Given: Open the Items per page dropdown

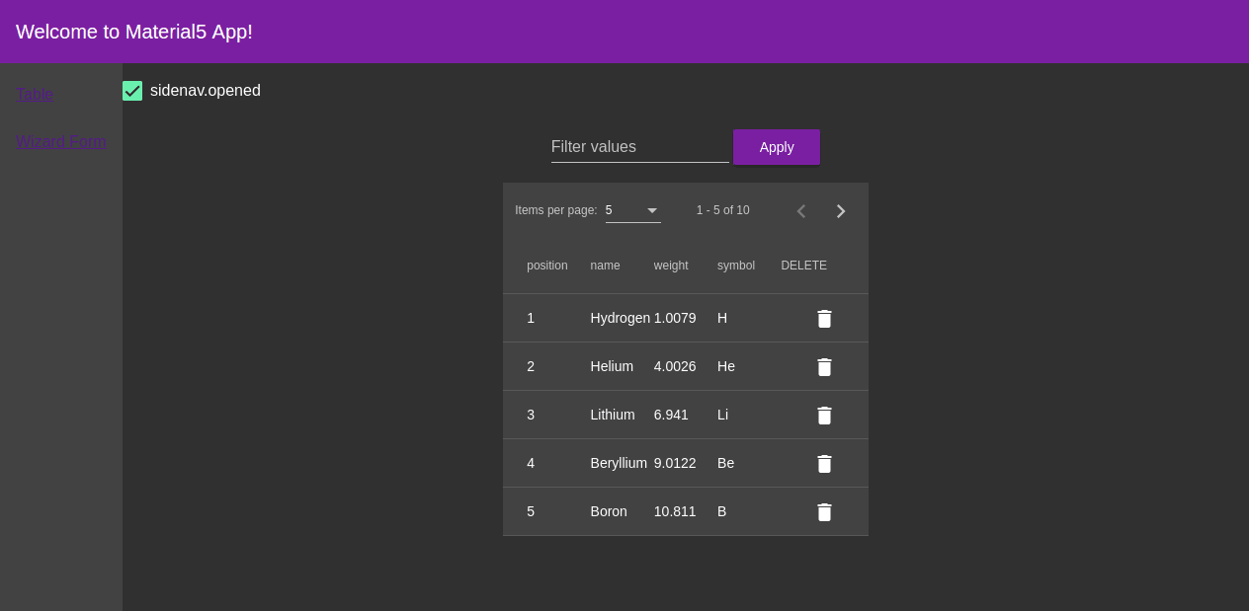Looking at the screenshot, I should (x=632, y=210).
